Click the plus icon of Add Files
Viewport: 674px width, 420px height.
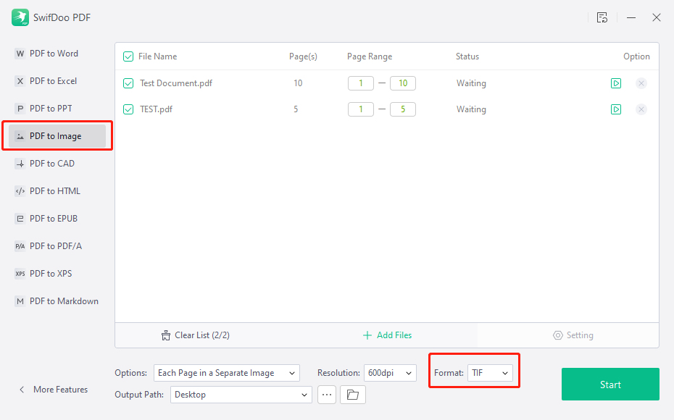click(367, 335)
